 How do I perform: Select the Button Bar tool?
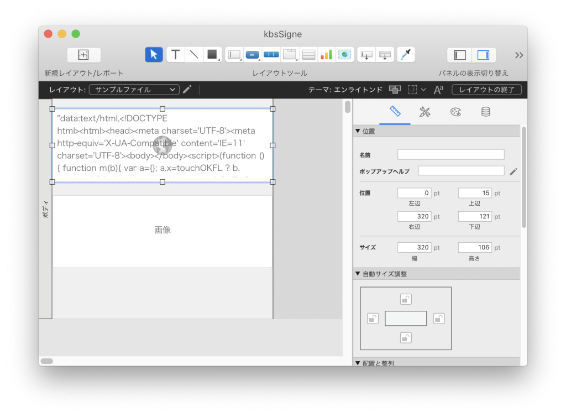[x=271, y=55]
